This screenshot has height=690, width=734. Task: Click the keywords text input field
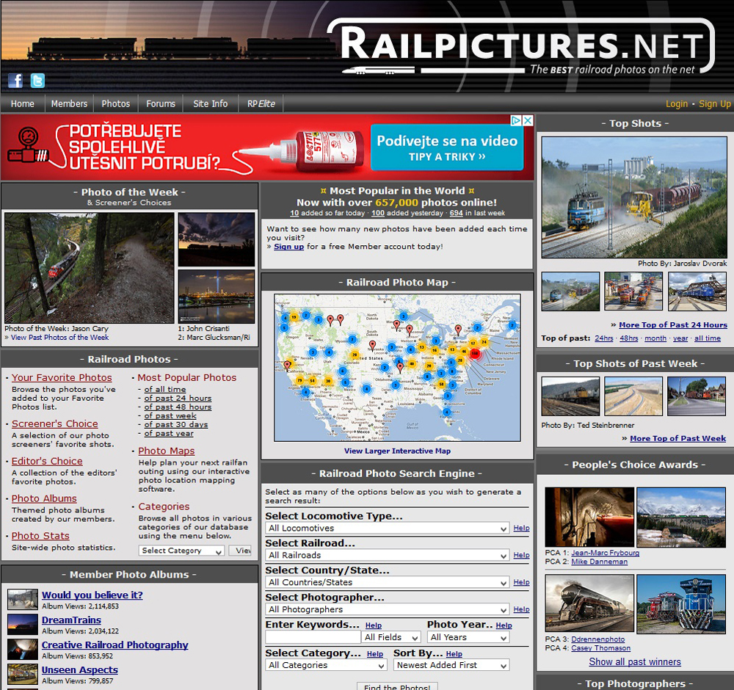(x=313, y=637)
